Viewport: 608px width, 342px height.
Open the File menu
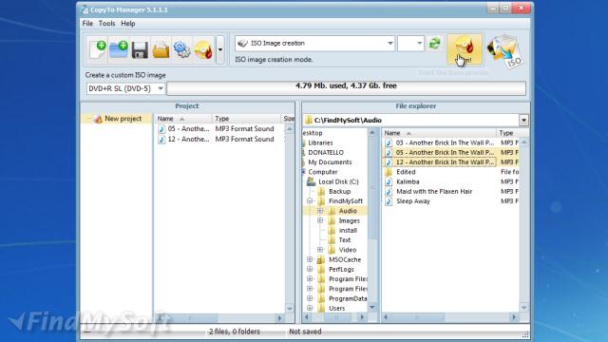pyautogui.click(x=87, y=23)
